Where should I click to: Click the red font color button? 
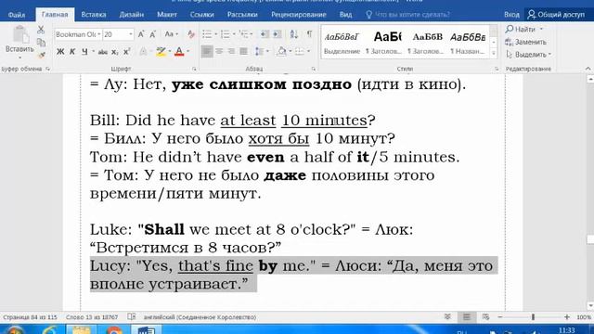tap(179, 52)
